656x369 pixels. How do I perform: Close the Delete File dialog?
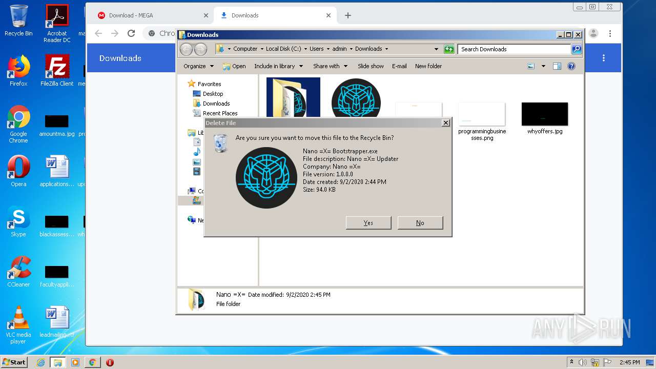coord(446,122)
